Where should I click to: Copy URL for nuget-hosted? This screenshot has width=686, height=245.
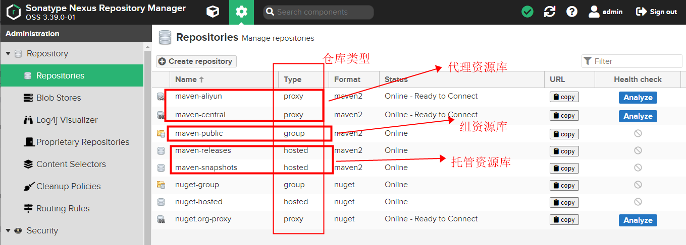pyautogui.click(x=564, y=203)
